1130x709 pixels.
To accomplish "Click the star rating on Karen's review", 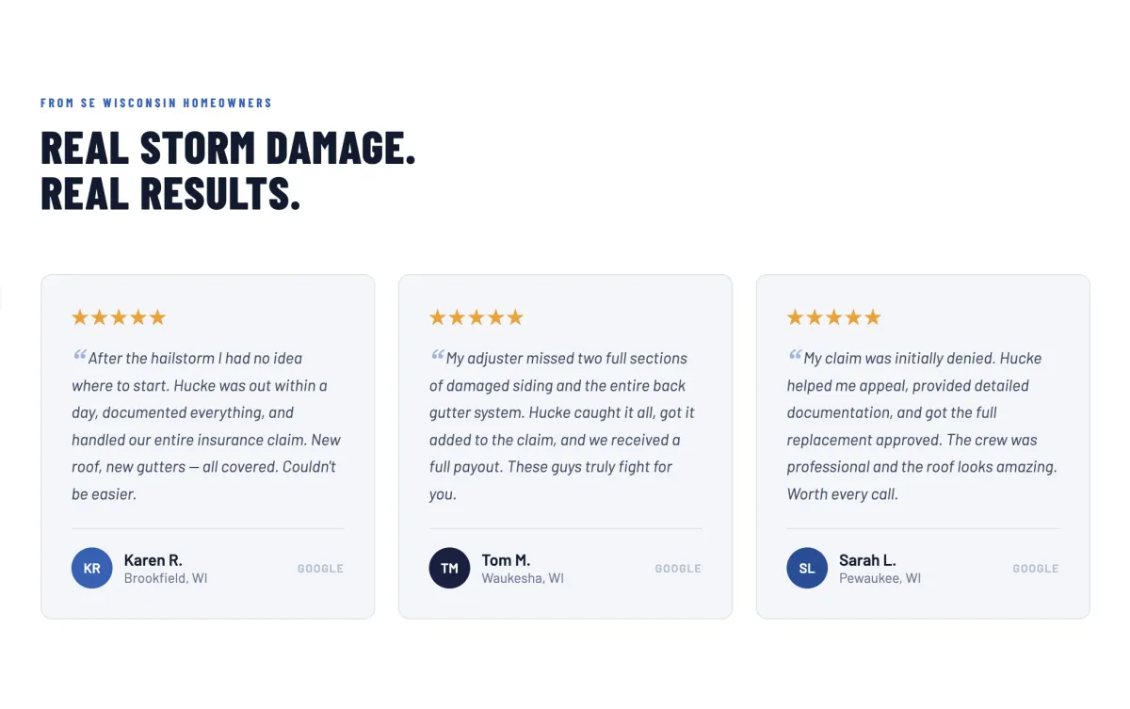I will click(x=119, y=317).
